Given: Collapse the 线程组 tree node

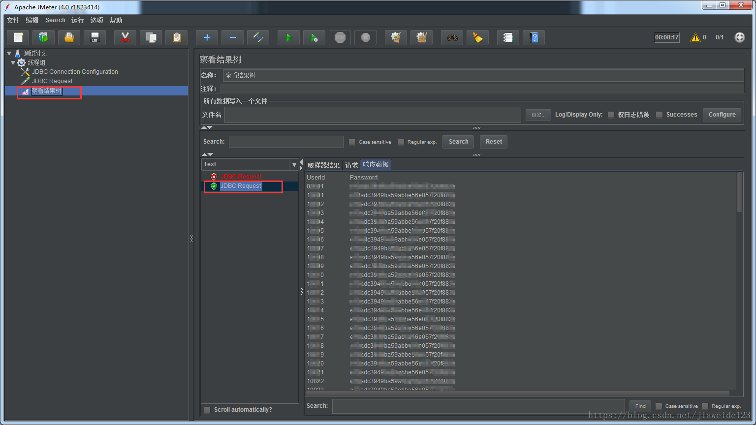Looking at the screenshot, I should click(13, 62).
